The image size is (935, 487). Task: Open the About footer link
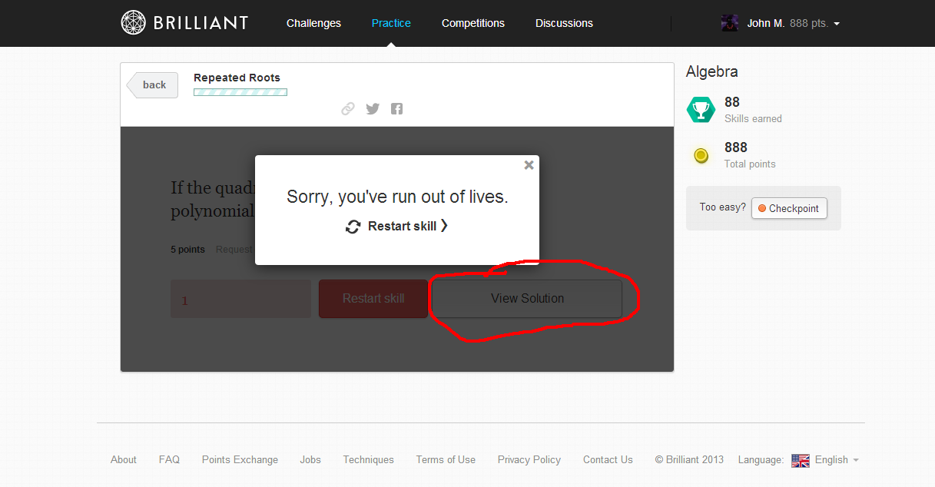point(124,459)
